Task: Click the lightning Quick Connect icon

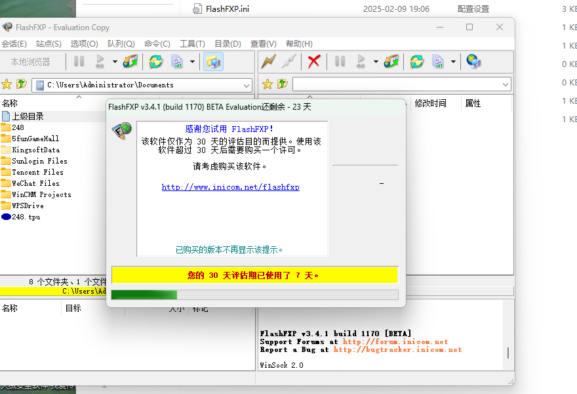Action: point(268,61)
